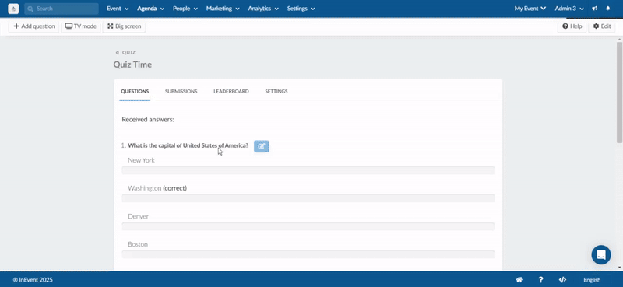
Task: Click the New York answer label
Action: pyautogui.click(x=141, y=160)
